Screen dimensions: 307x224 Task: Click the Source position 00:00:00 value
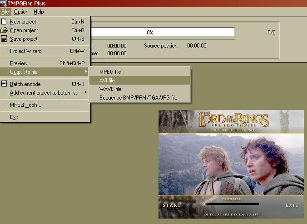click(197, 46)
